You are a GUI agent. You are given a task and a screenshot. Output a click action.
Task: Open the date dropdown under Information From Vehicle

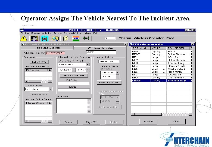(x=73, y=70)
